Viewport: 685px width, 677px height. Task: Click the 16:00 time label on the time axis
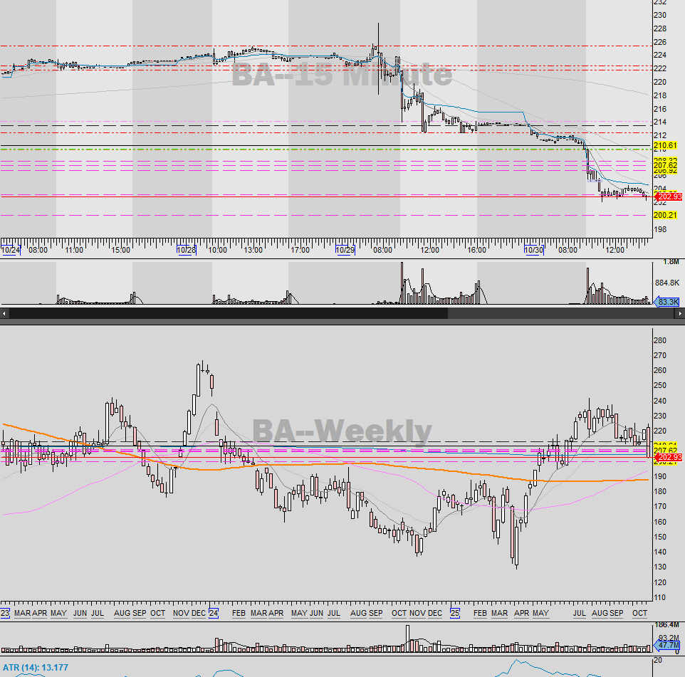tap(476, 250)
